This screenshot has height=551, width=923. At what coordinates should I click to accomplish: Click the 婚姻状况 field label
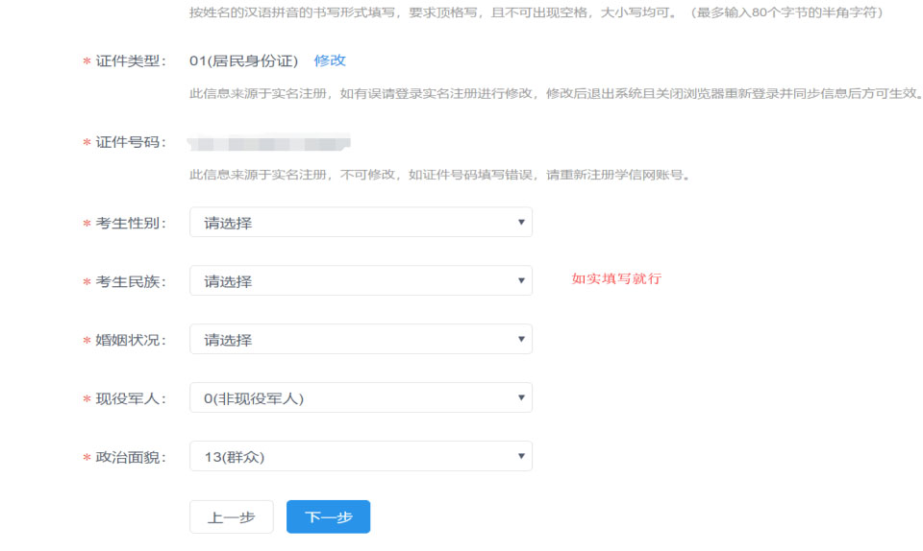(131, 340)
